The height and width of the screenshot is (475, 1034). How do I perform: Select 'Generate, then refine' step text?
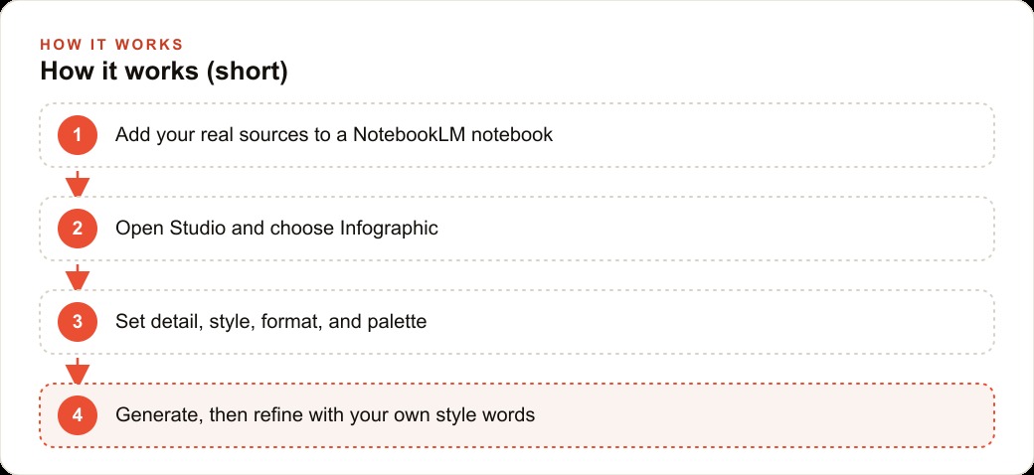pyautogui.click(x=325, y=415)
